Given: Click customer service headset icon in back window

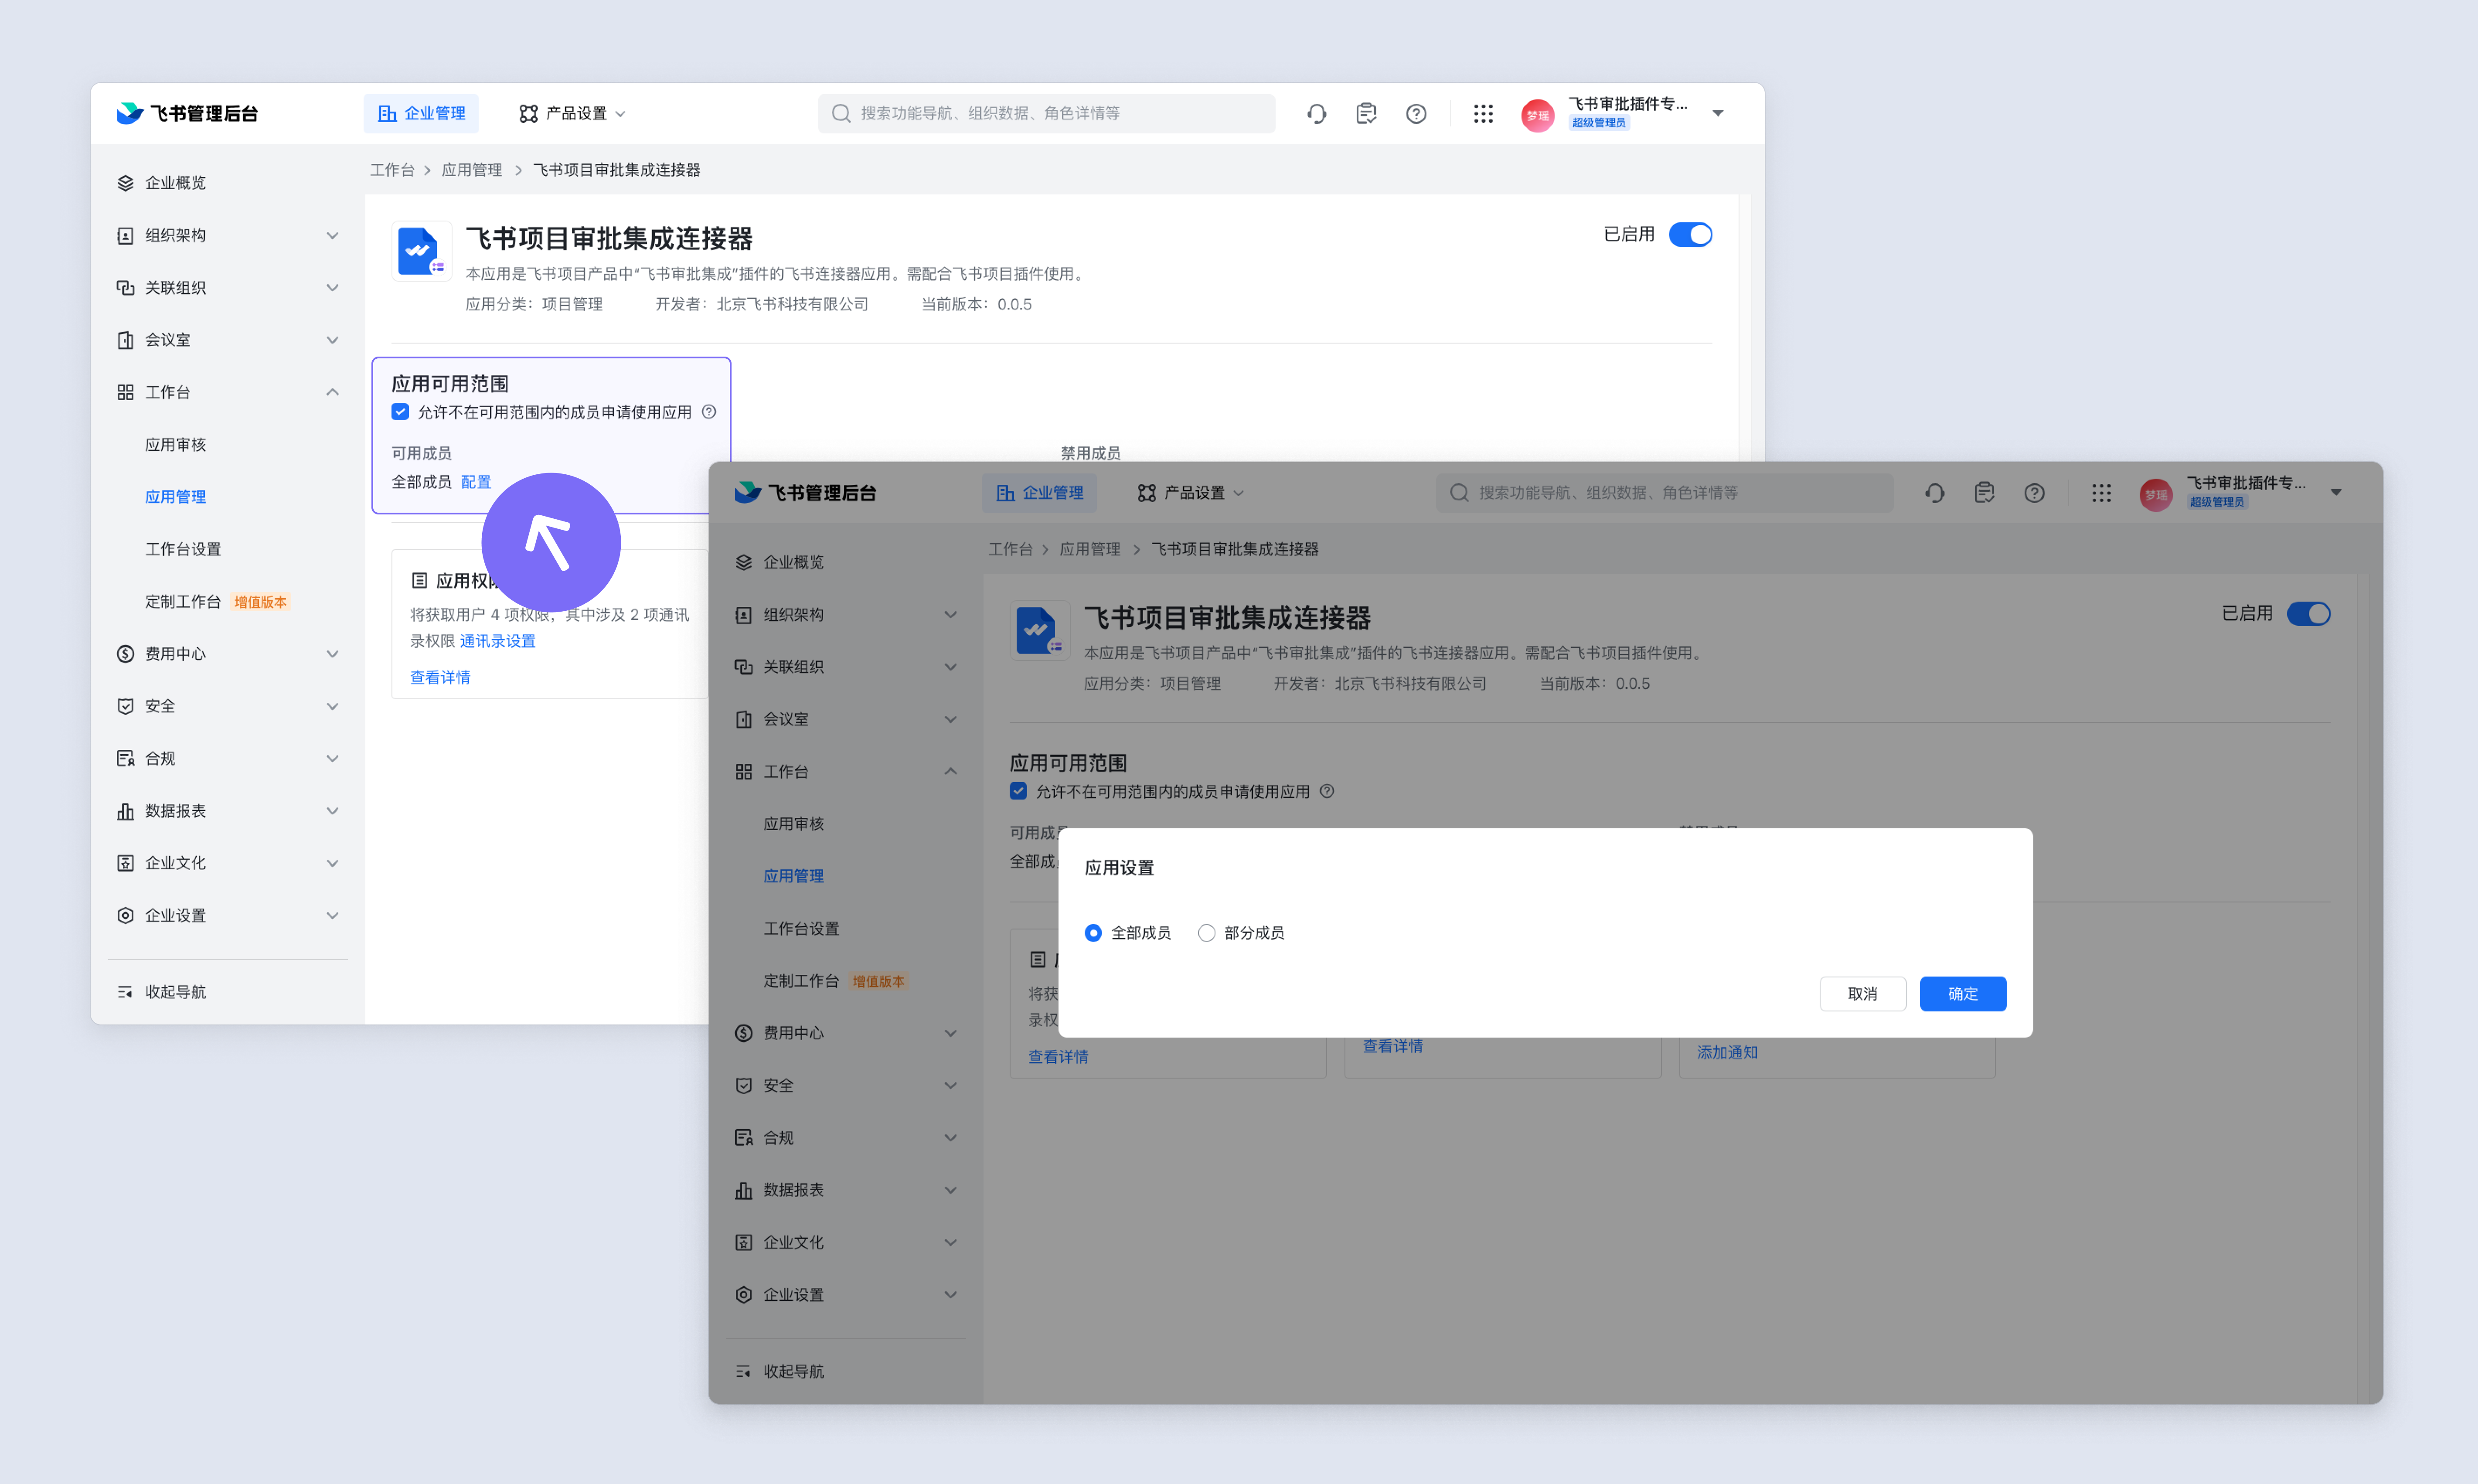Looking at the screenshot, I should [x=1316, y=114].
